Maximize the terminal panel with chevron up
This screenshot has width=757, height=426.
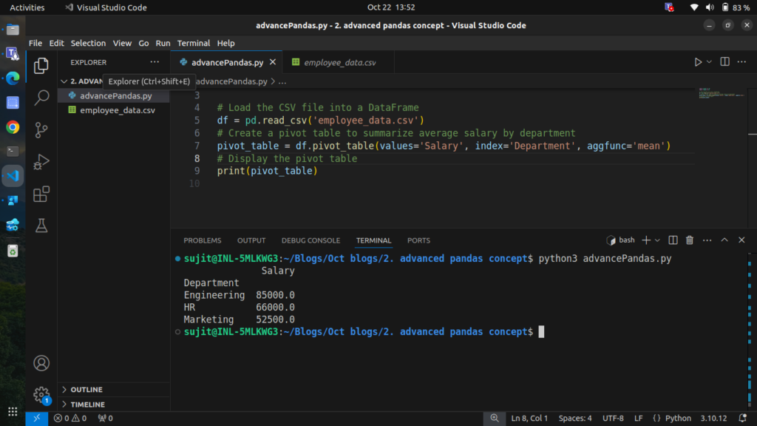tap(724, 240)
